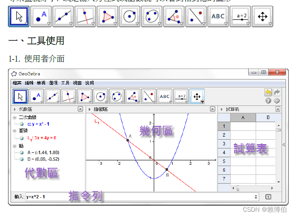Toggle visibility of point A = (-1.44, 1.08)

(x=22, y=153)
